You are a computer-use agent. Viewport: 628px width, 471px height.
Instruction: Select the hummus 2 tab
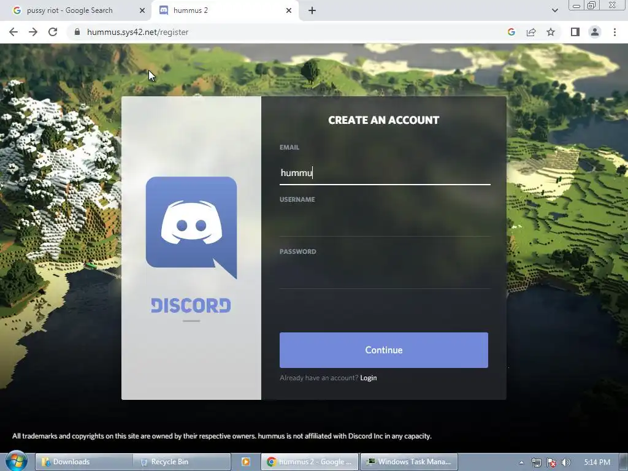tap(225, 10)
